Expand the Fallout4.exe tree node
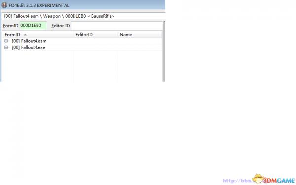The image size is (296, 185). [6, 47]
